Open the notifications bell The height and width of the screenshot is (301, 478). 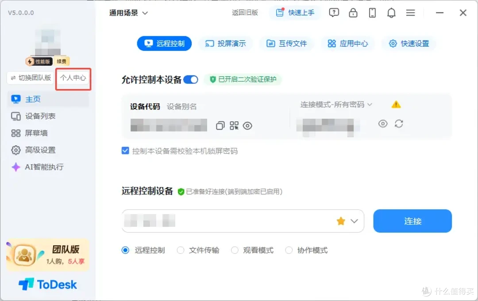(391, 13)
